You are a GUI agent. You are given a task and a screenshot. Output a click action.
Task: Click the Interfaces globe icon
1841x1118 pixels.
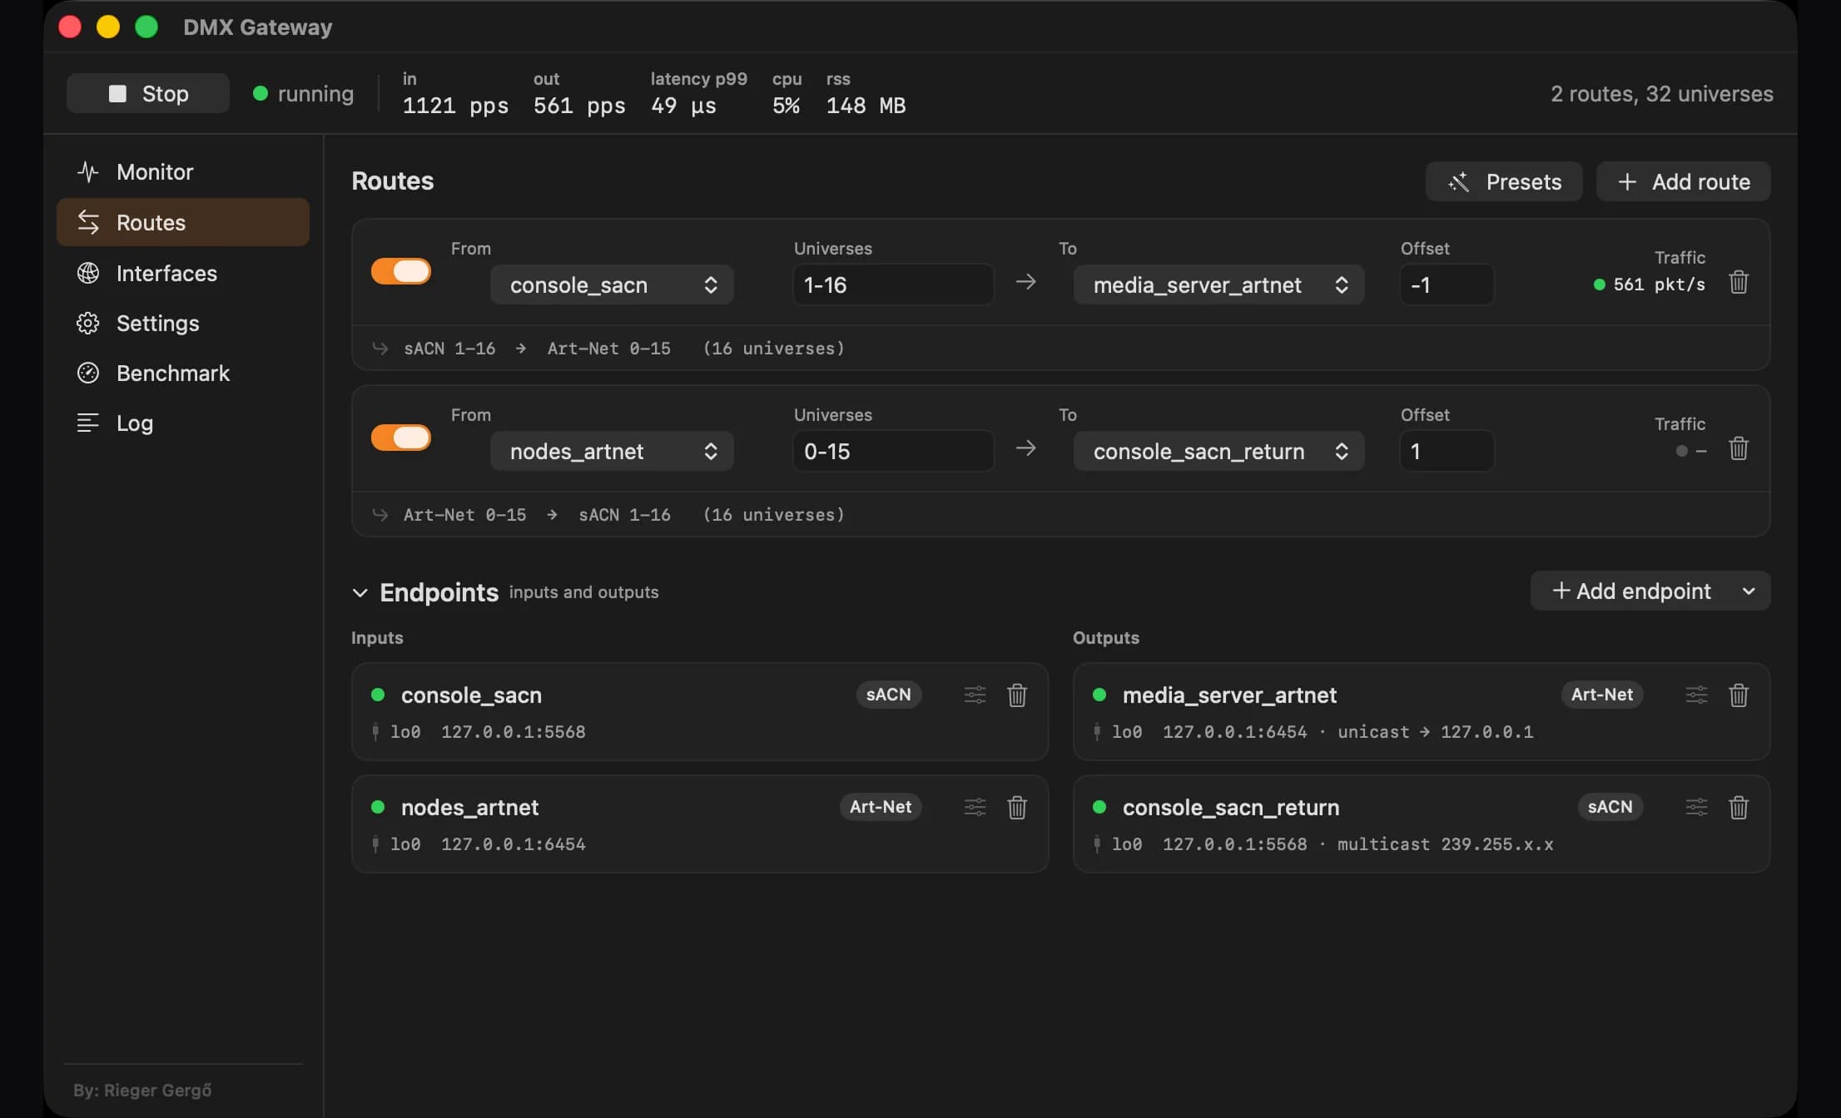point(88,273)
